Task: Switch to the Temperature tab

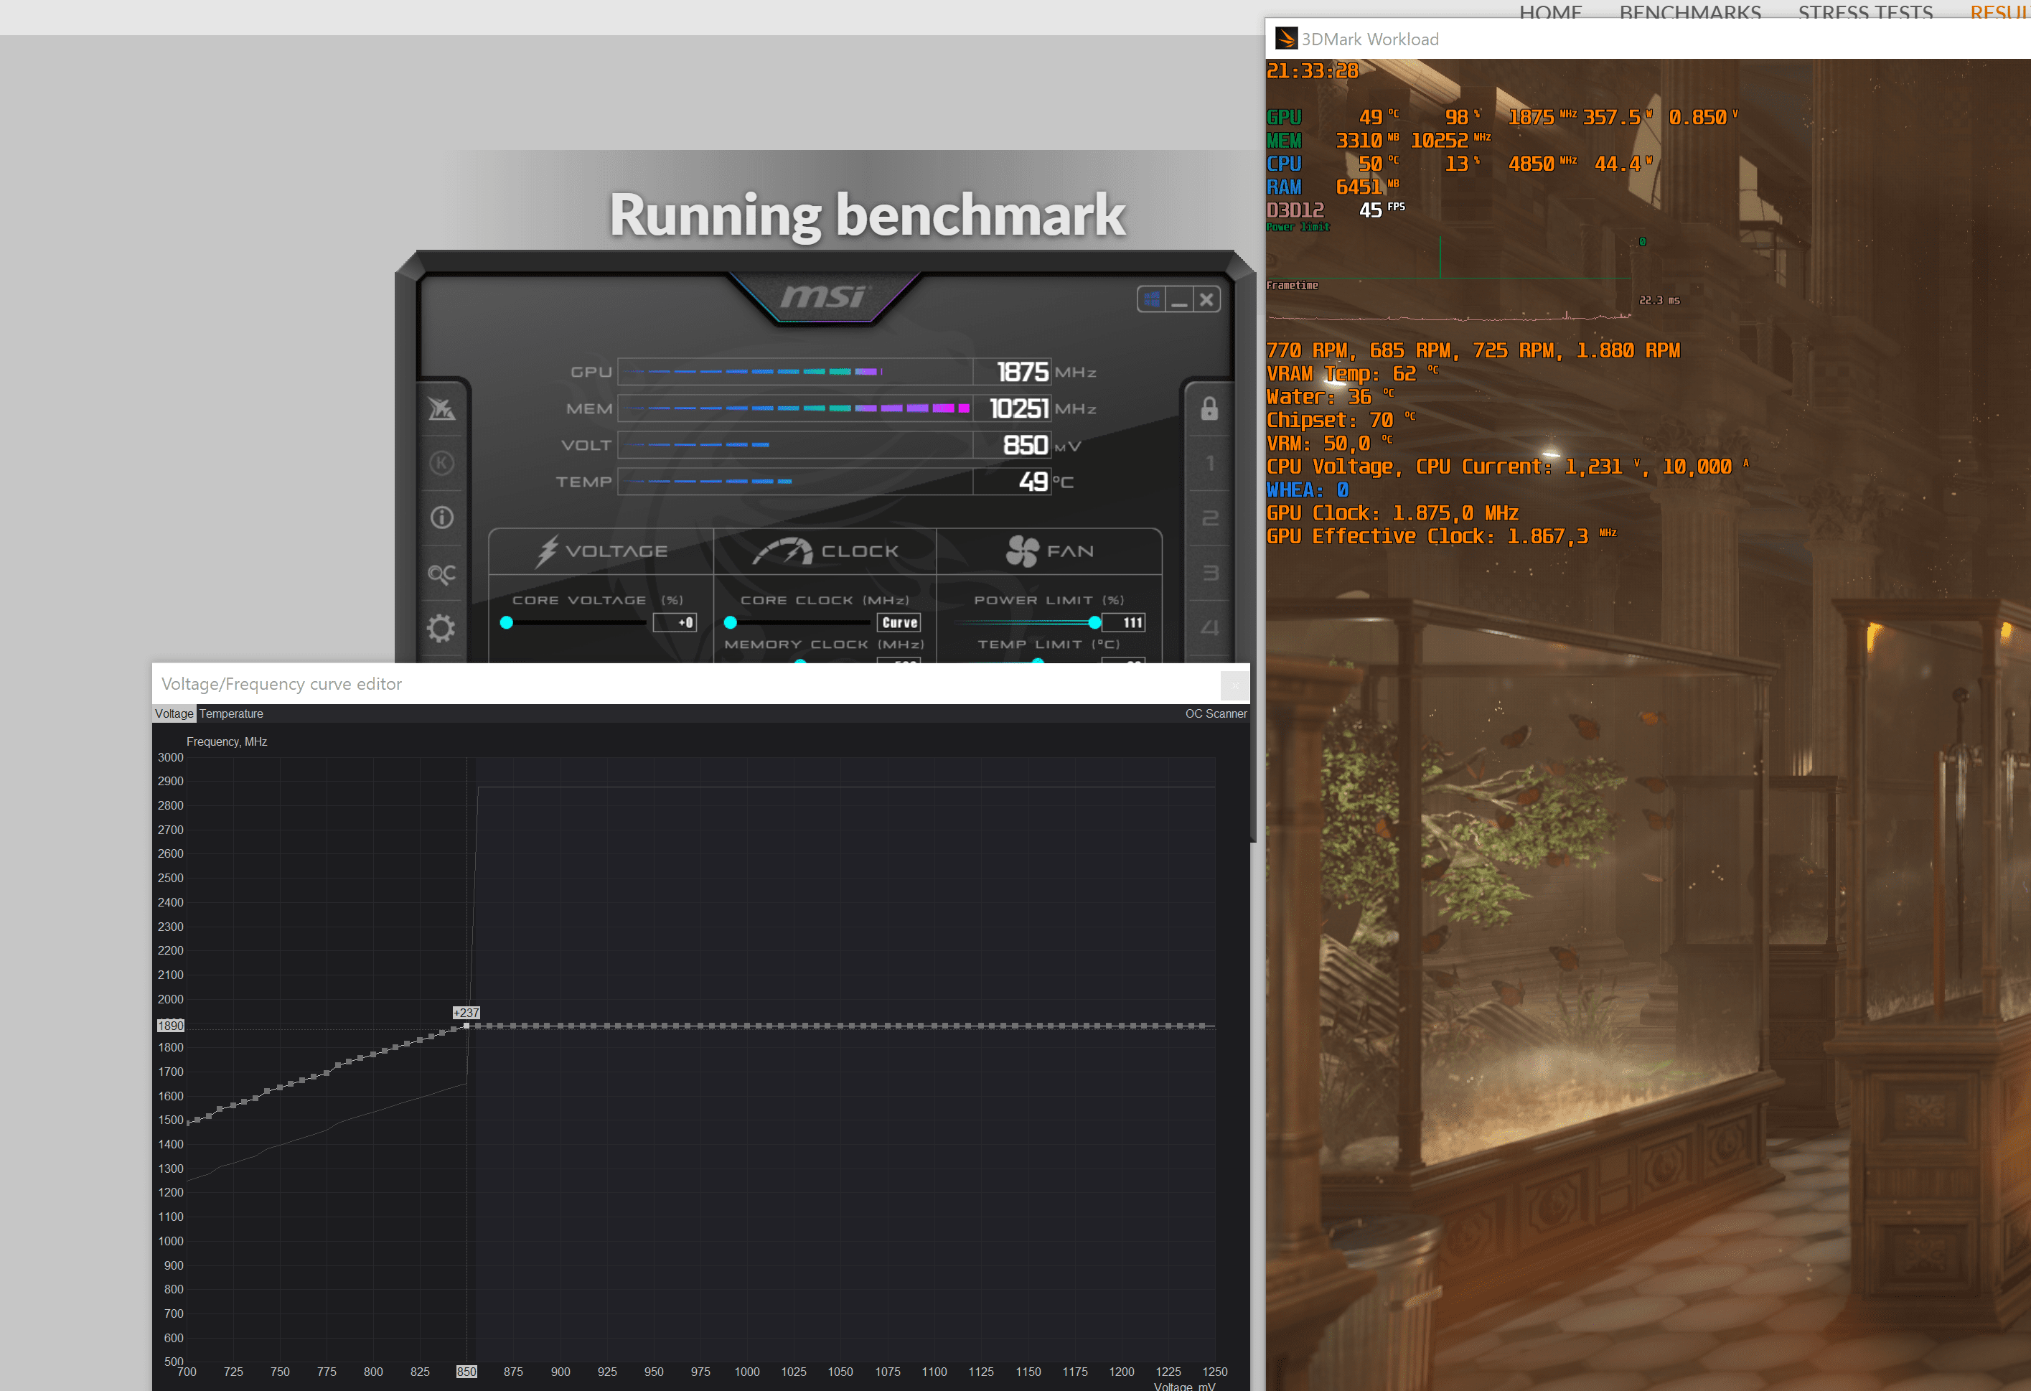Action: pyautogui.click(x=230, y=713)
